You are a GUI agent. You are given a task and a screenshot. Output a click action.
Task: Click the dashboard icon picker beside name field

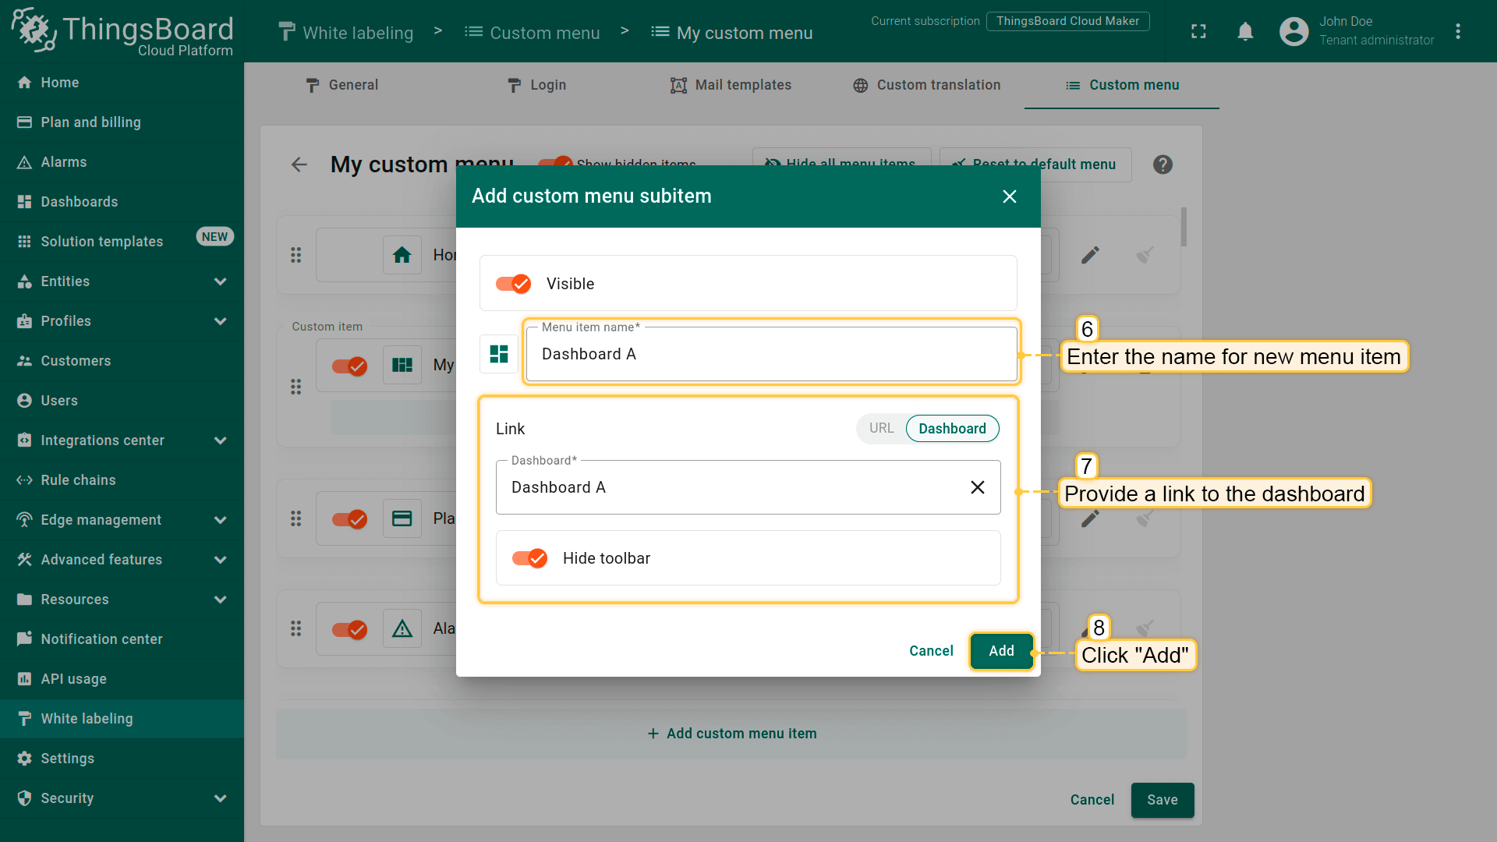point(499,354)
